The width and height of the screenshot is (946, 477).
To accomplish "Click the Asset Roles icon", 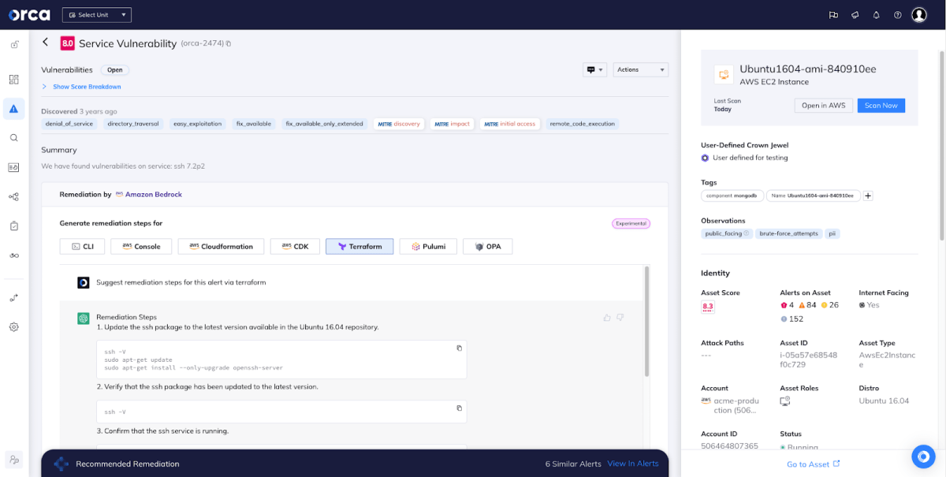I will (x=784, y=401).
